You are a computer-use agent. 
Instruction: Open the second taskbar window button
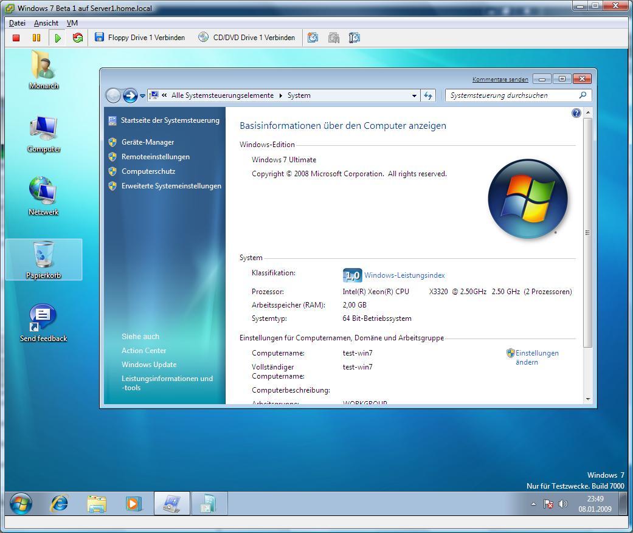(x=209, y=504)
